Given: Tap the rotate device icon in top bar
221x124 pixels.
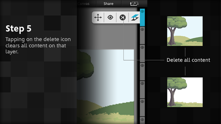Looking at the screenshot, I should coord(134,4).
